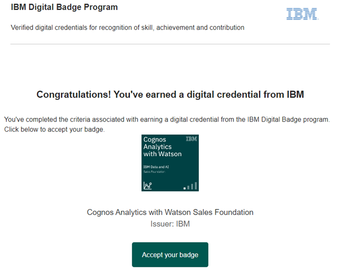Click the signal bars icon on badge
Image resolution: width=337 pixels, height=270 pixels.
point(190,186)
